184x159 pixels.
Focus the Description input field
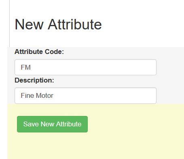pos(85,95)
